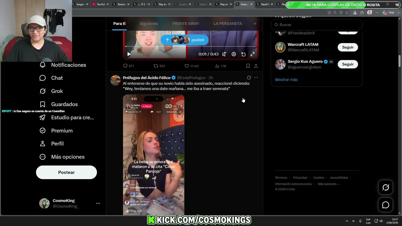The width and height of the screenshot is (402, 226).
Task: Open the floating Grok button
Action: point(385,187)
